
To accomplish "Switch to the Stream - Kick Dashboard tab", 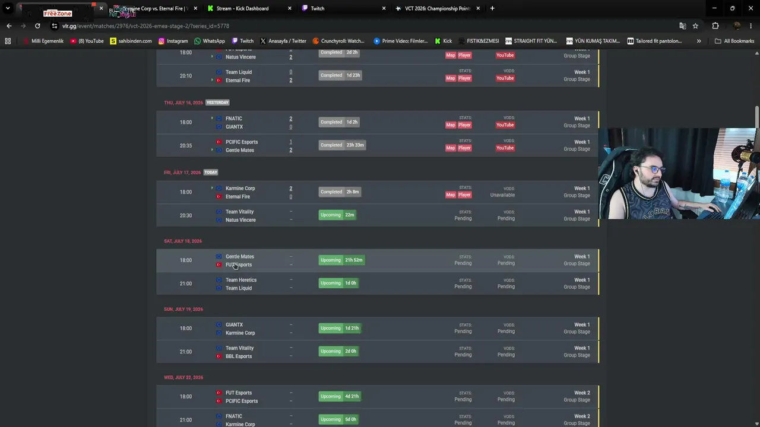I will [243, 8].
